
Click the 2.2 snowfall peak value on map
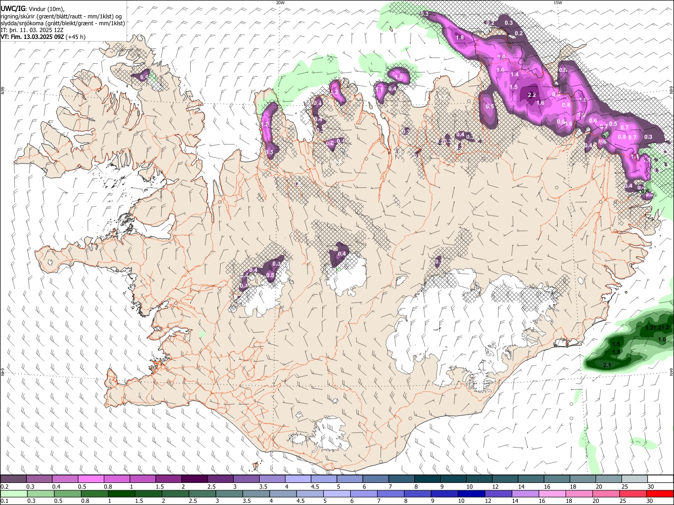[x=531, y=95]
